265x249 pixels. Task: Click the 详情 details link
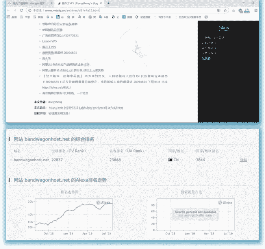click(x=243, y=160)
